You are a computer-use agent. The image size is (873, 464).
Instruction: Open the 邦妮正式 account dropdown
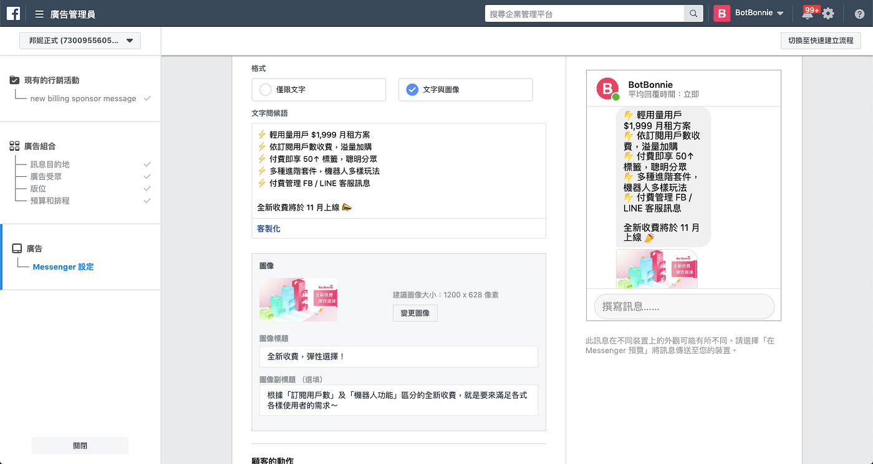[x=80, y=40]
